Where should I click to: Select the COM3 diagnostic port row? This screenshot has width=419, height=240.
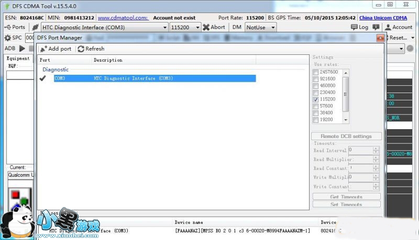155,78
